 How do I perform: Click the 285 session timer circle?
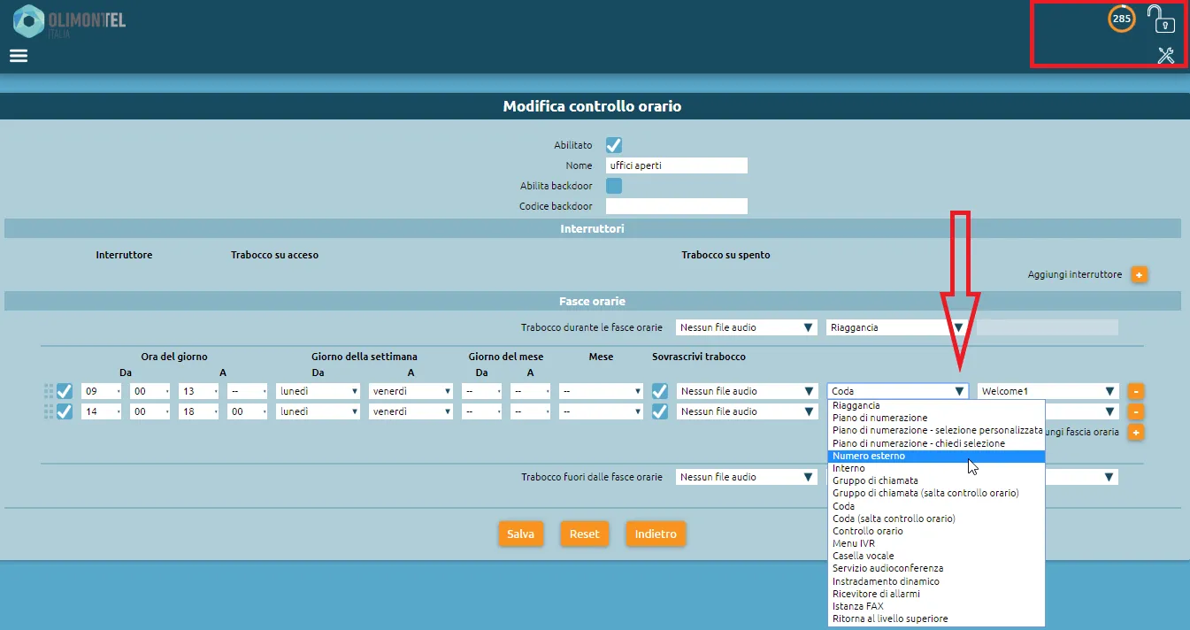[x=1121, y=19]
